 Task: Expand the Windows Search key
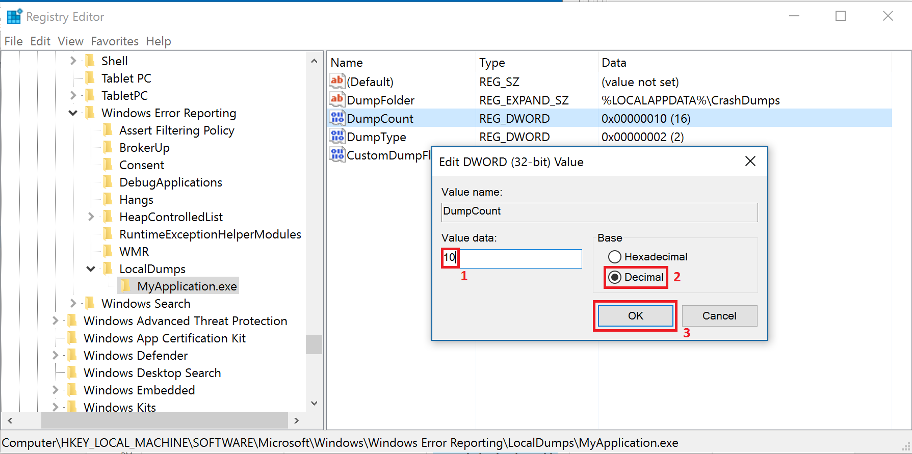tap(73, 303)
